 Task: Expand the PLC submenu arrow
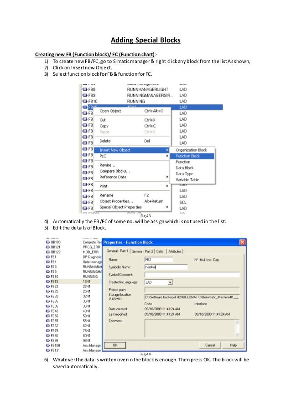pos(167,156)
